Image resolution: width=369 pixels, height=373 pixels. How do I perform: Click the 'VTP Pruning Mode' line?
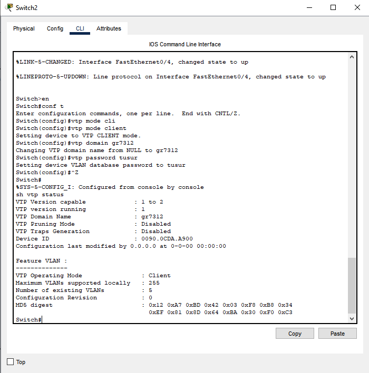tap(93, 224)
